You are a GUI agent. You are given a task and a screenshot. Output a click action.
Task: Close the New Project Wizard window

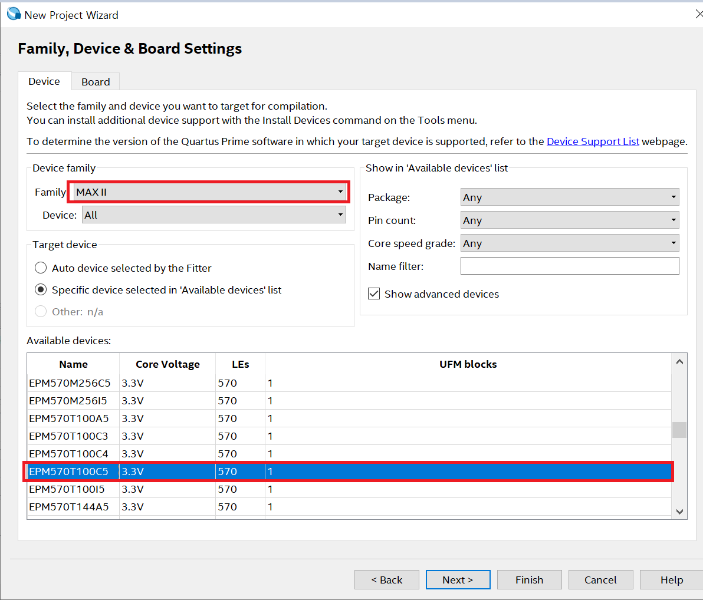(698, 14)
